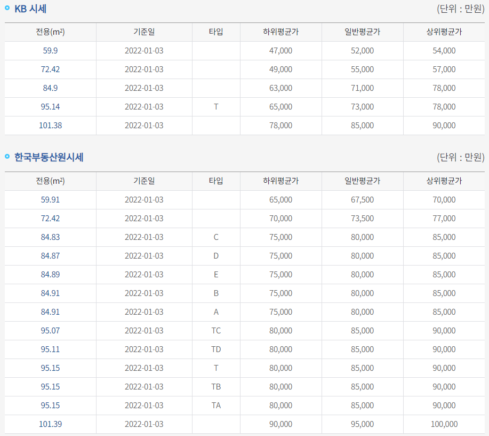Select the 95,000 price cell
The height and width of the screenshot is (436, 489).
[363, 424]
